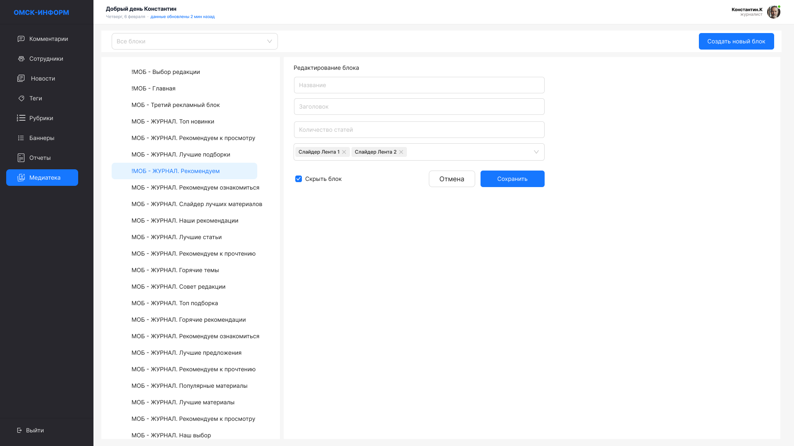Image resolution: width=794 pixels, height=446 pixels.
Task: Open the slider selection dropdown chevron
Action: tap(536, 152)
